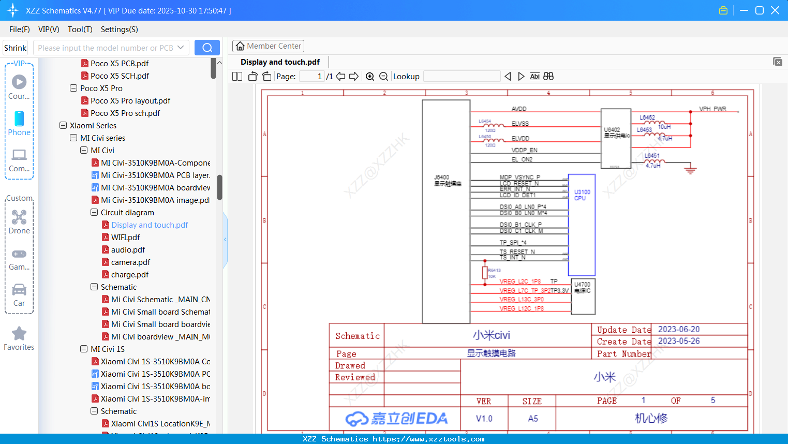Open the Member Center home button
788x444 pixels.
(268, 46)
